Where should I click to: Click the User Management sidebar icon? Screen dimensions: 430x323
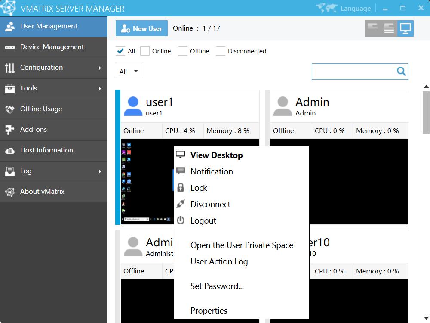pyautogui.click(x=10, y=27)
